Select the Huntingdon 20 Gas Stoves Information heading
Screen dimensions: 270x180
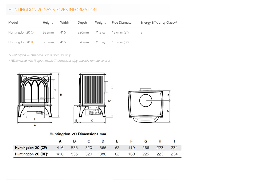click(53, 10)
